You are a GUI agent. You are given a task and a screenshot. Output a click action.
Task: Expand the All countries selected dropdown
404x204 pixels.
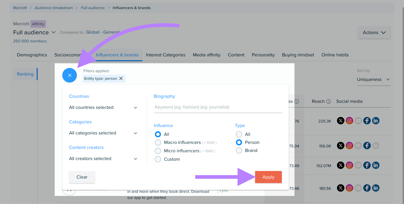(103, 107)
